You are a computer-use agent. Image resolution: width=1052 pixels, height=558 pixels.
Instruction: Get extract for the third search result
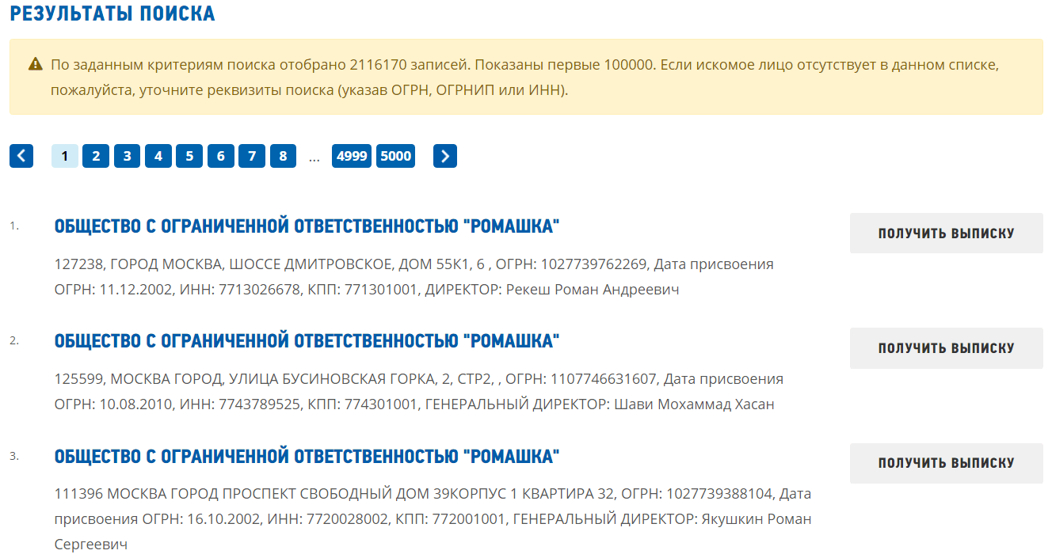[x=946, y=464]
